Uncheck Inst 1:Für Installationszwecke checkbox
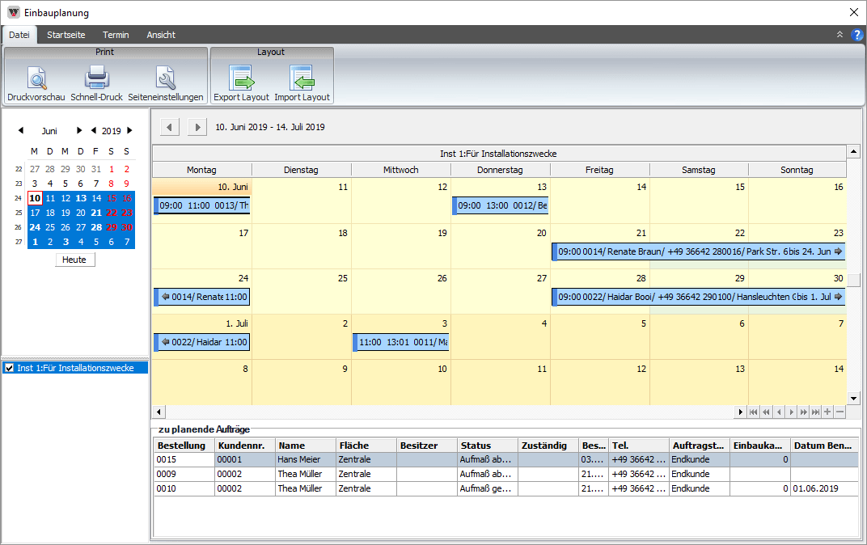The height and width of the screenshot is (545, 867). tap(10, 368)
